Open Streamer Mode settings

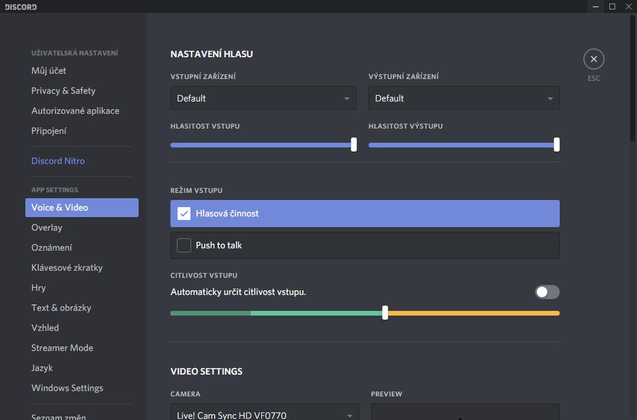62,348
